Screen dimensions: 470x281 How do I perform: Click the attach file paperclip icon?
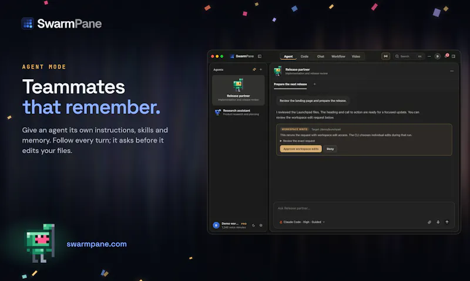[429, 222]
